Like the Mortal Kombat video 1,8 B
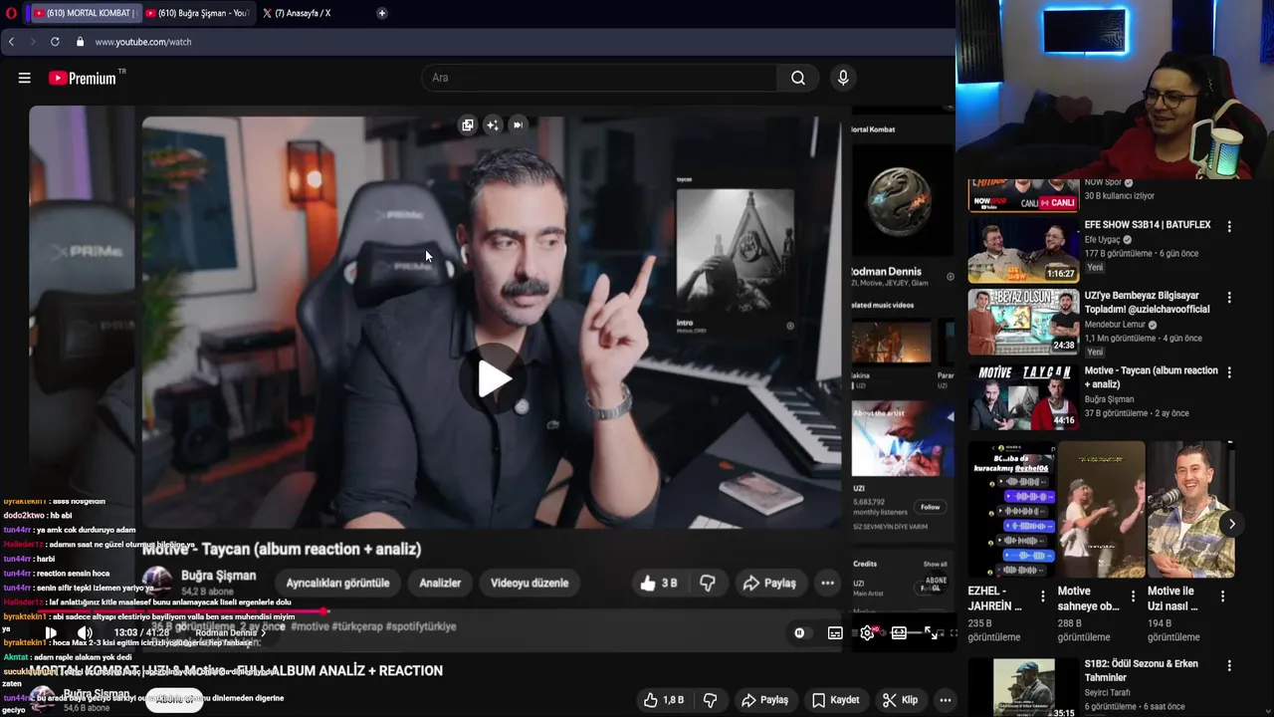The height and width of the screenshot is (717, 1274). tap(664, 700)
